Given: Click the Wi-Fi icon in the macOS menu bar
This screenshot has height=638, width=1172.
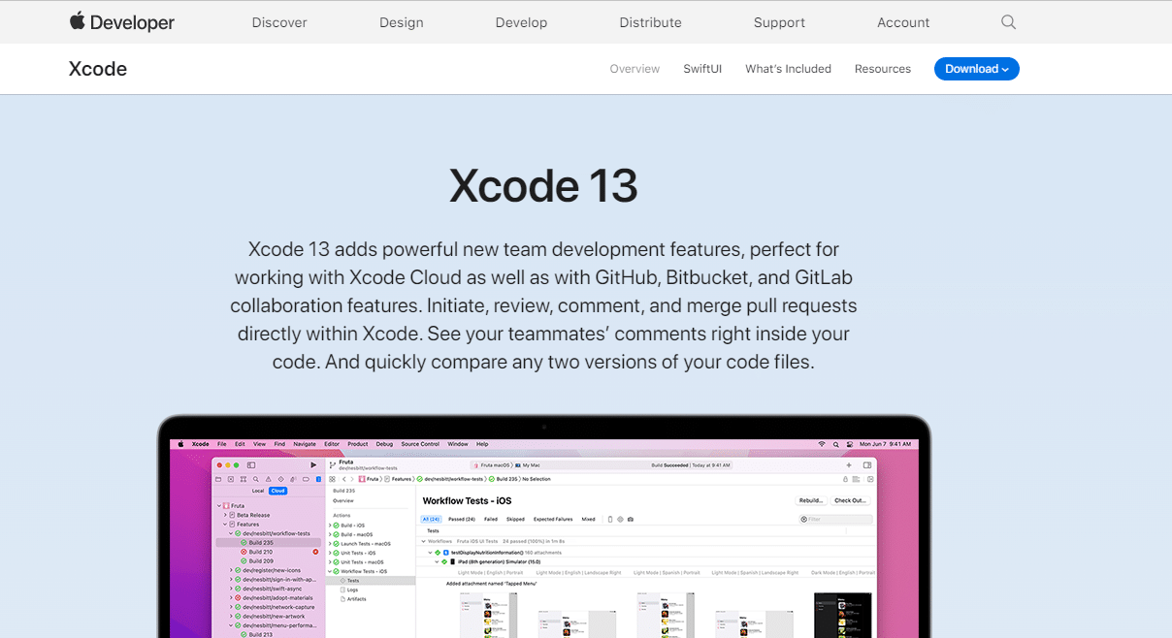Looking at the screenshot, I should click(x=822, y=444).
